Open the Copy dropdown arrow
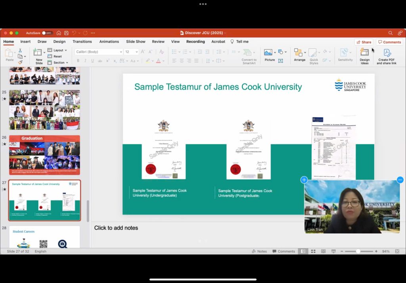The height and width of the screenshot is (283, 406). coord(25,56)
